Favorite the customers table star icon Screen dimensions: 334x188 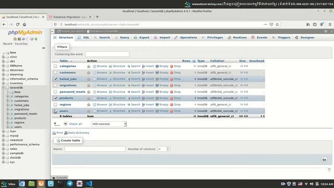(89, 73)
